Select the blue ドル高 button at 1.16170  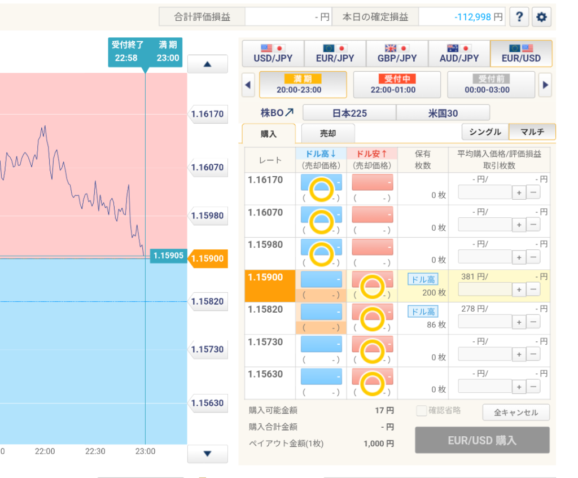click(321, 183)
